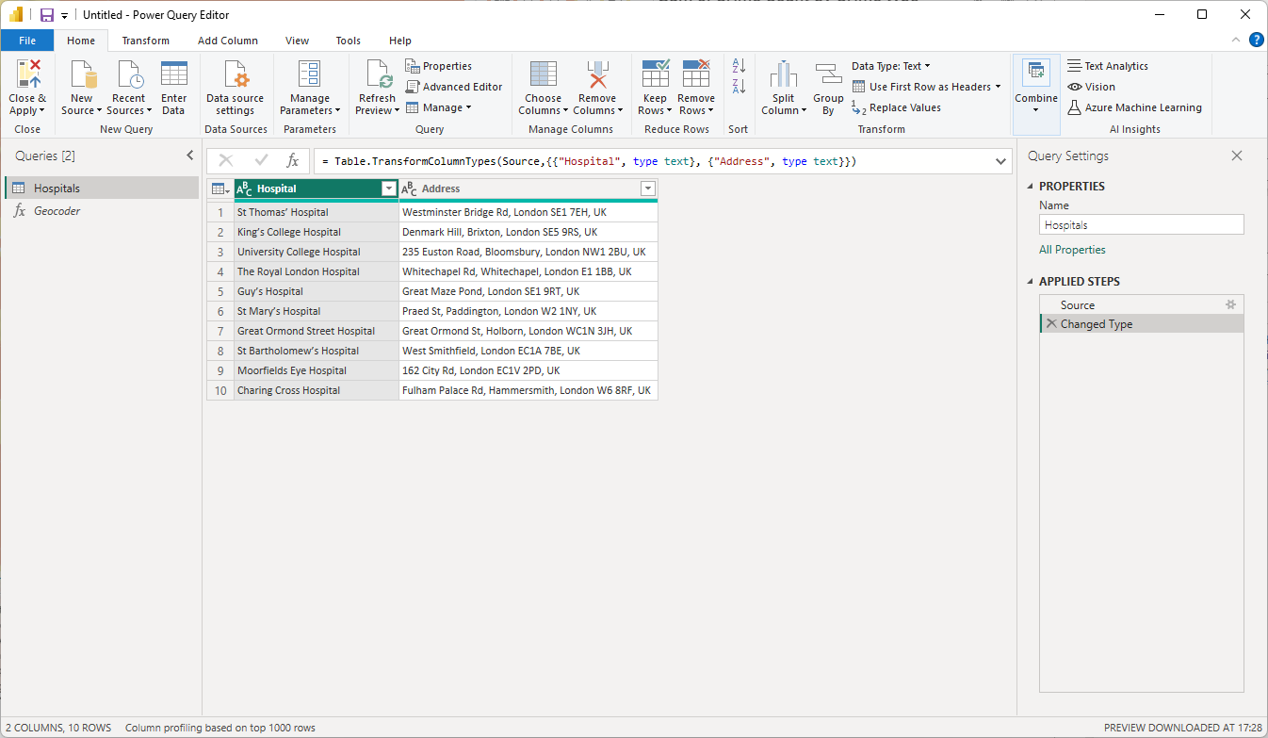The width and height of the screenshot is (1268, 738).
Task: Open gear settings for Source step
Action: [1229, 305]
